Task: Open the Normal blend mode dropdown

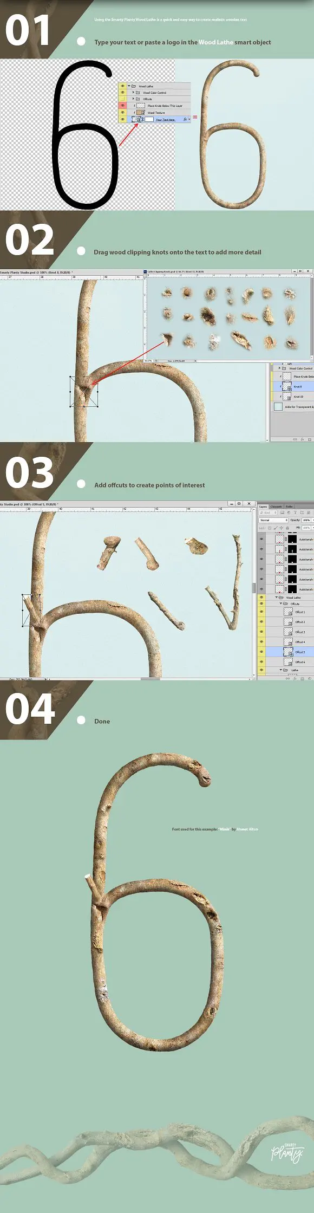Action: [x=273, y=520]
